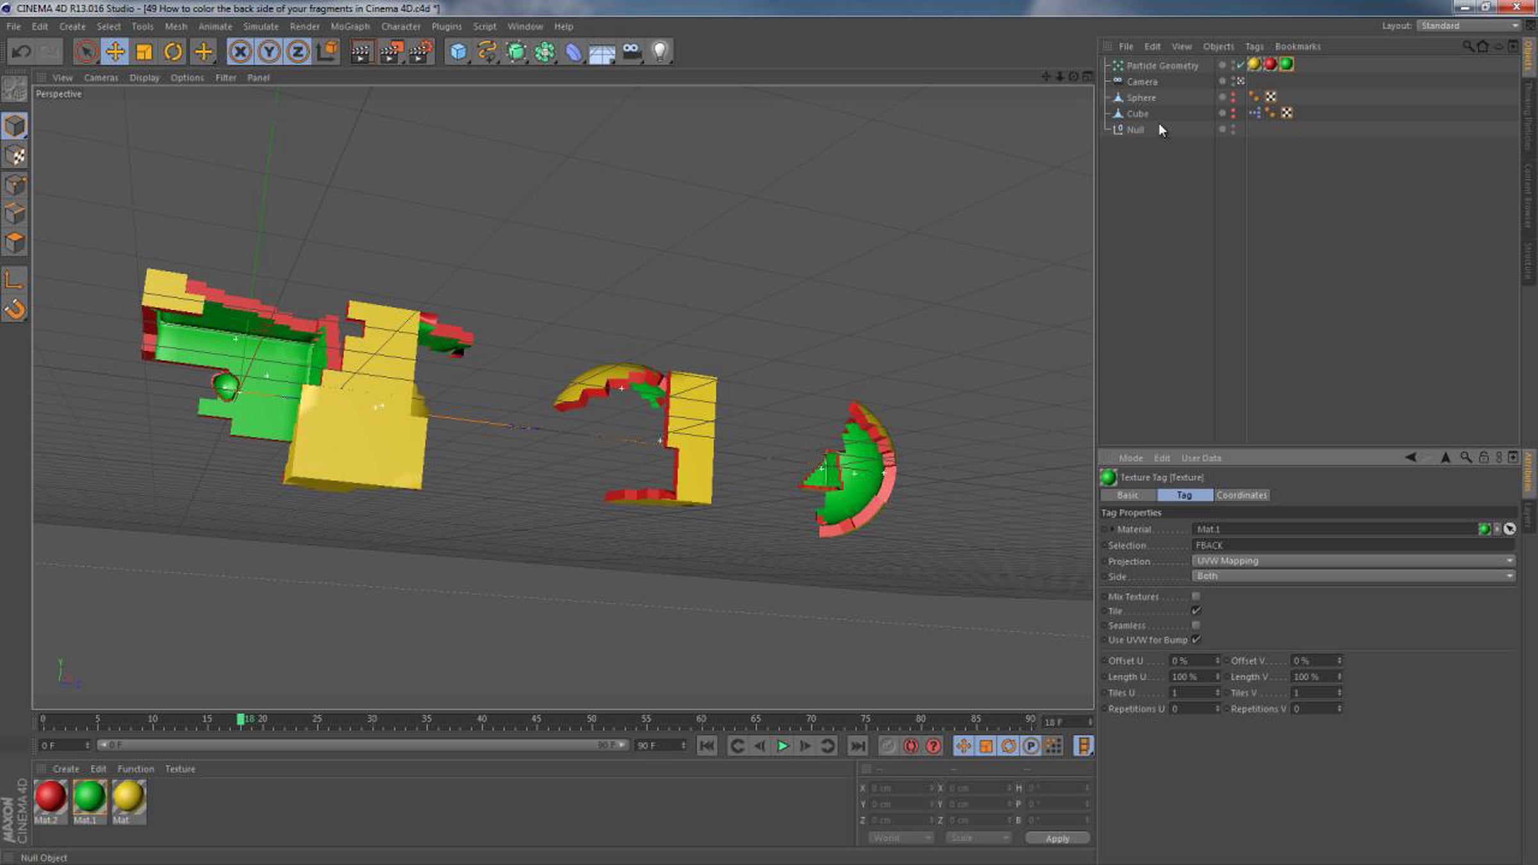Image resolution: width=1538 pixels, height=865 pixels.
Task: Toggle Mix Textures checkbox
Action: 1195,596
